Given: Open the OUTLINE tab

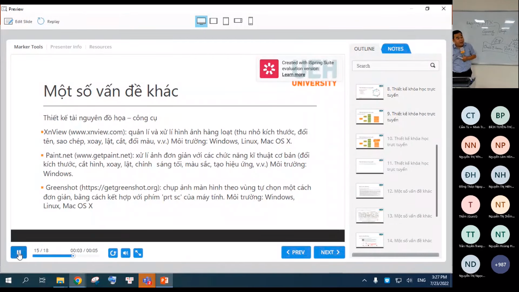Looking at the screenshot, I should click(364, 49).
